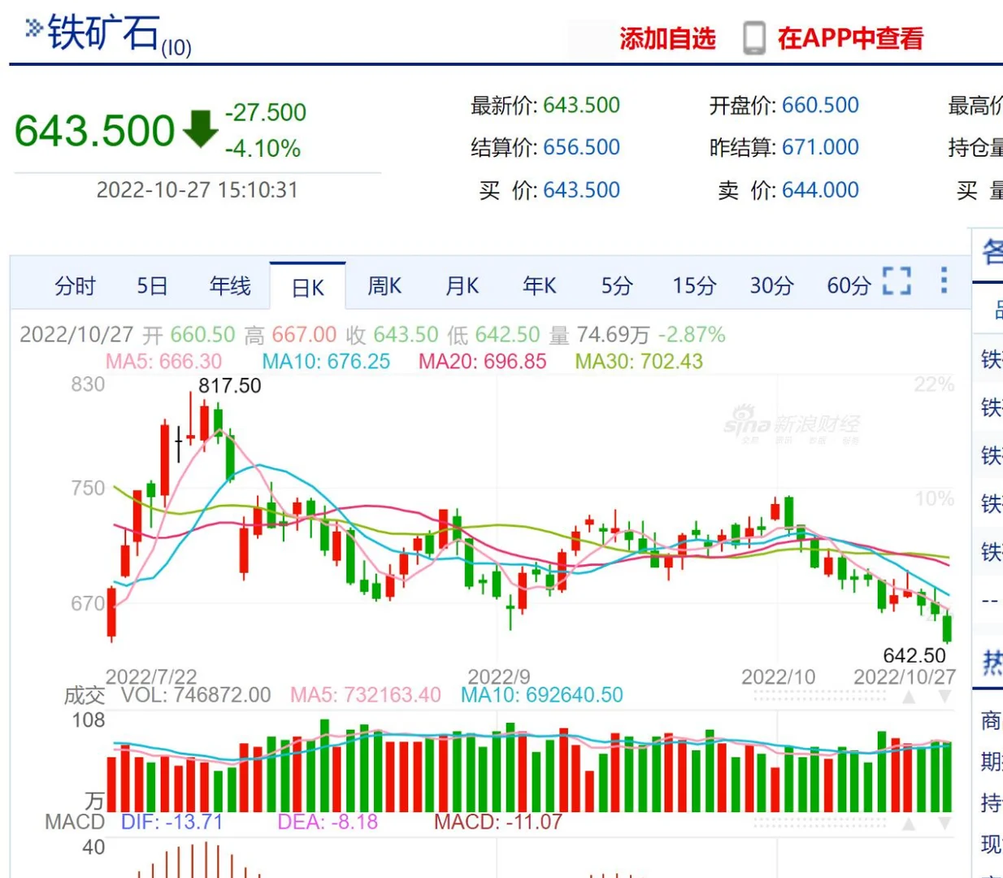The height and width of the screenshot is (878, 1003).
Task: Select the 月K monthly chart tab
Action: point(460,286)
